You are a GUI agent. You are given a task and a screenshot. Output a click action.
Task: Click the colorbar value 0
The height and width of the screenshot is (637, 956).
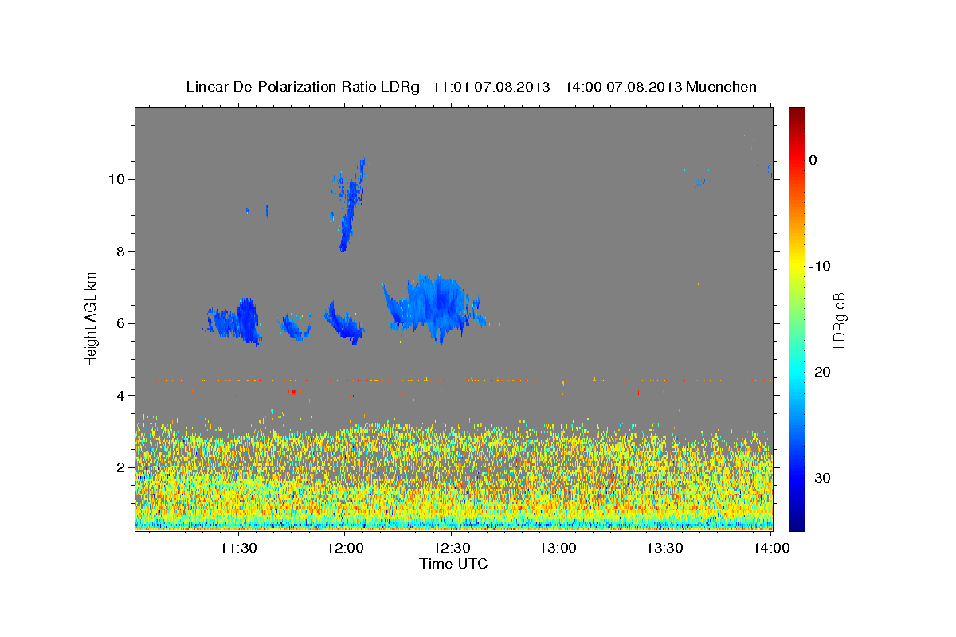(x=813, y=160)
